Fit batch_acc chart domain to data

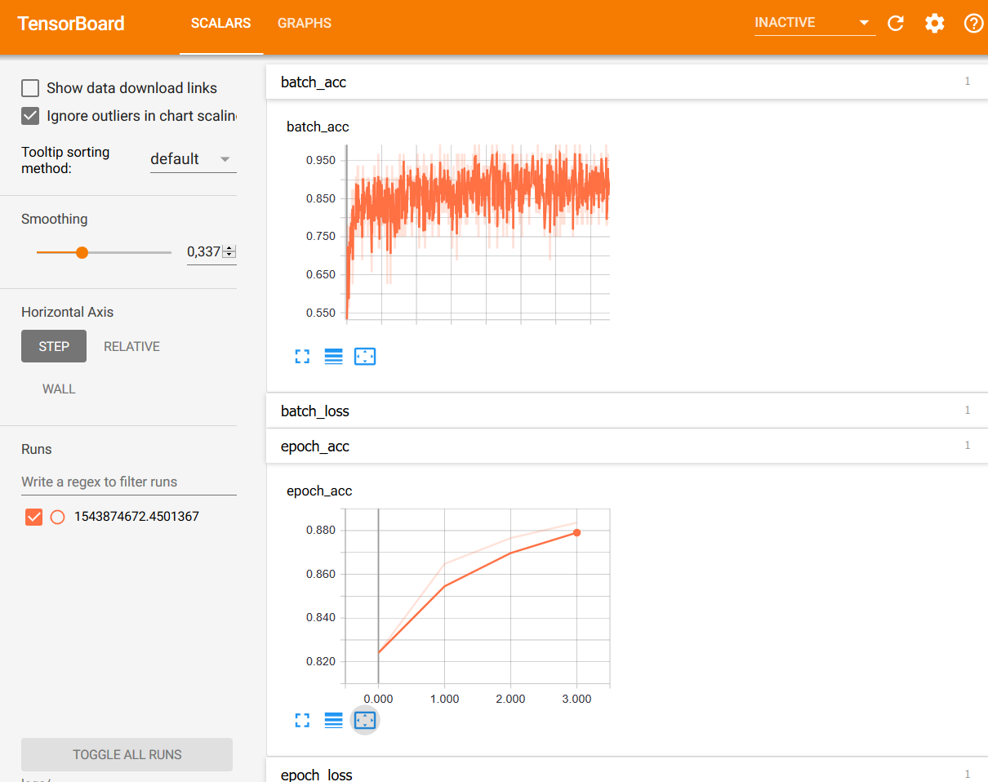(x=364, y=356)
